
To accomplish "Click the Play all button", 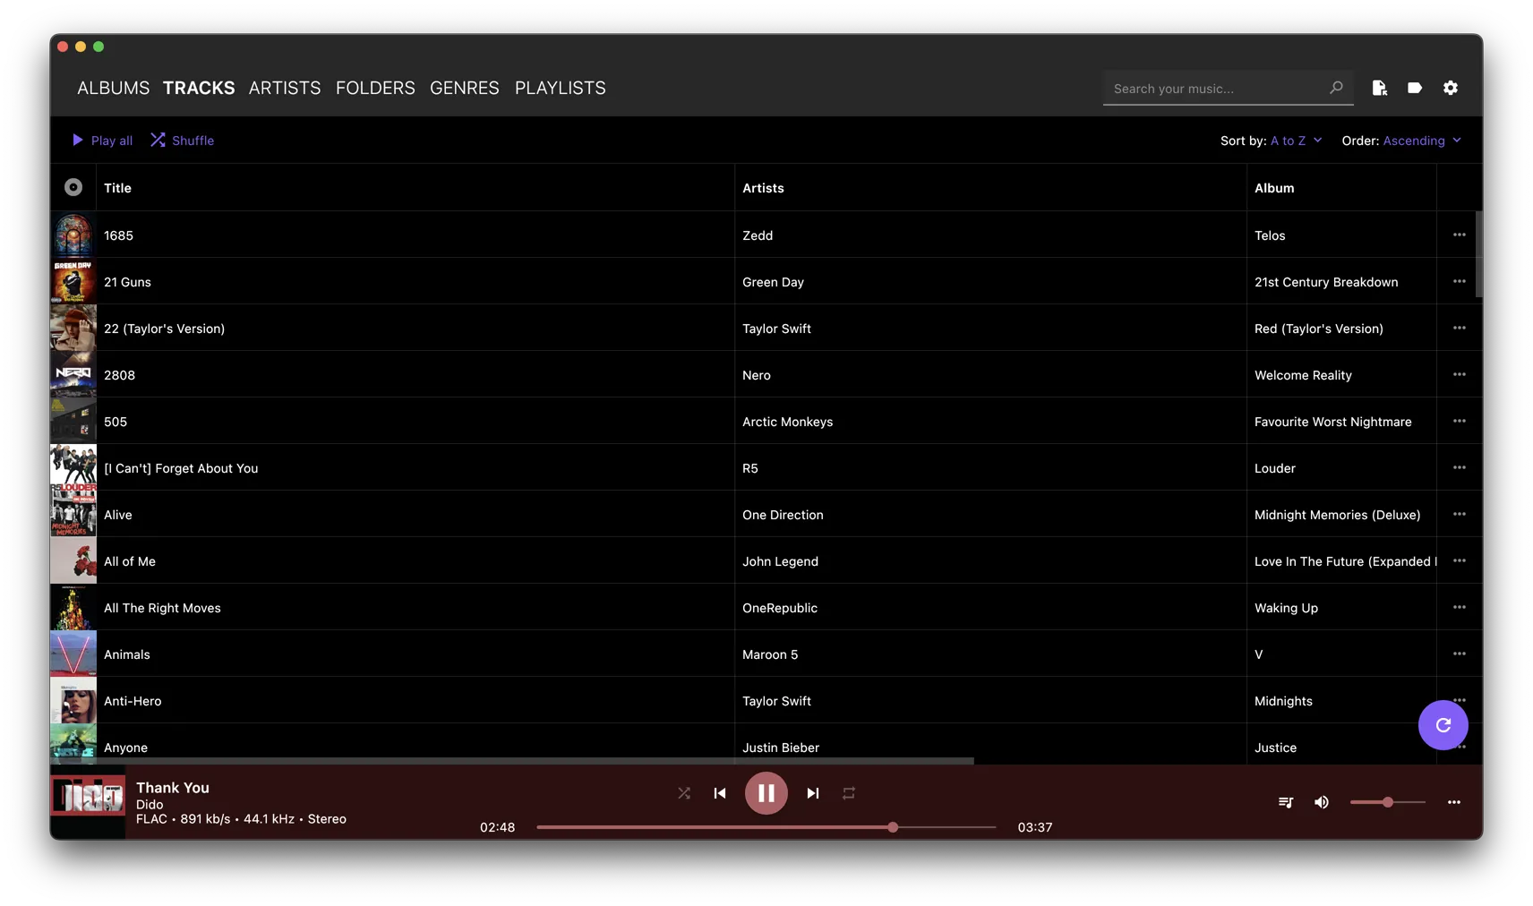I will pos(102,141).
